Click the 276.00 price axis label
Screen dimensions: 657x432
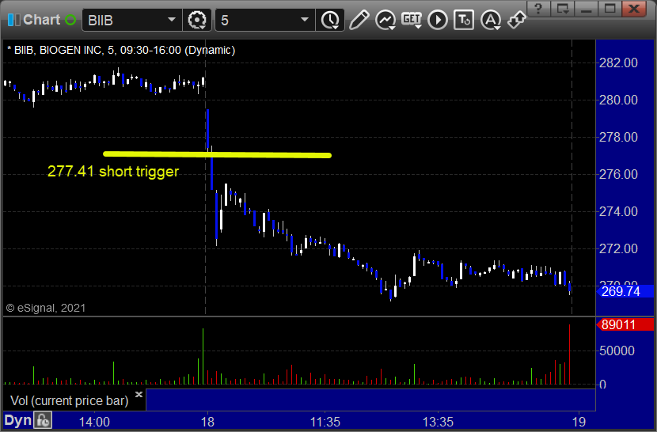(618, 174)
